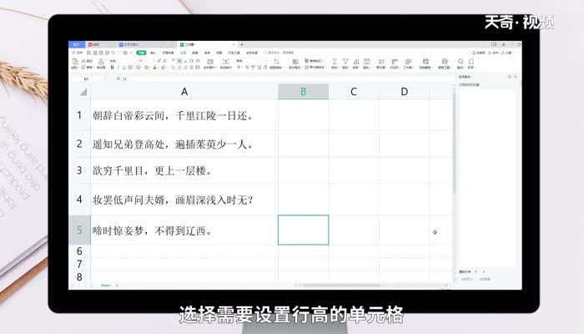This screenshot has width=584, height=334.
Task: Click cell containing 欲穷千里目
Action: [x=184, y=170]
